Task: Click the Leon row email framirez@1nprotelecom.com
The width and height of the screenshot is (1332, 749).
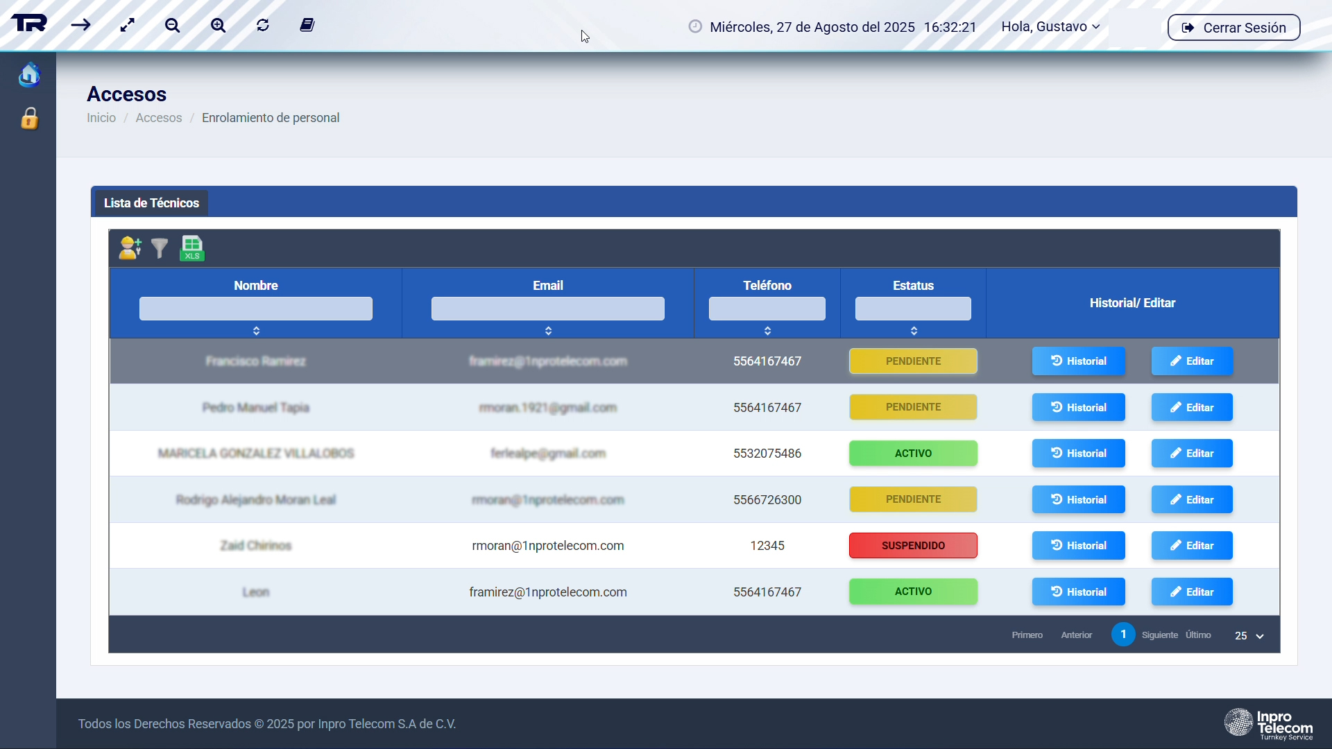Action: click(x=548, y=592)
